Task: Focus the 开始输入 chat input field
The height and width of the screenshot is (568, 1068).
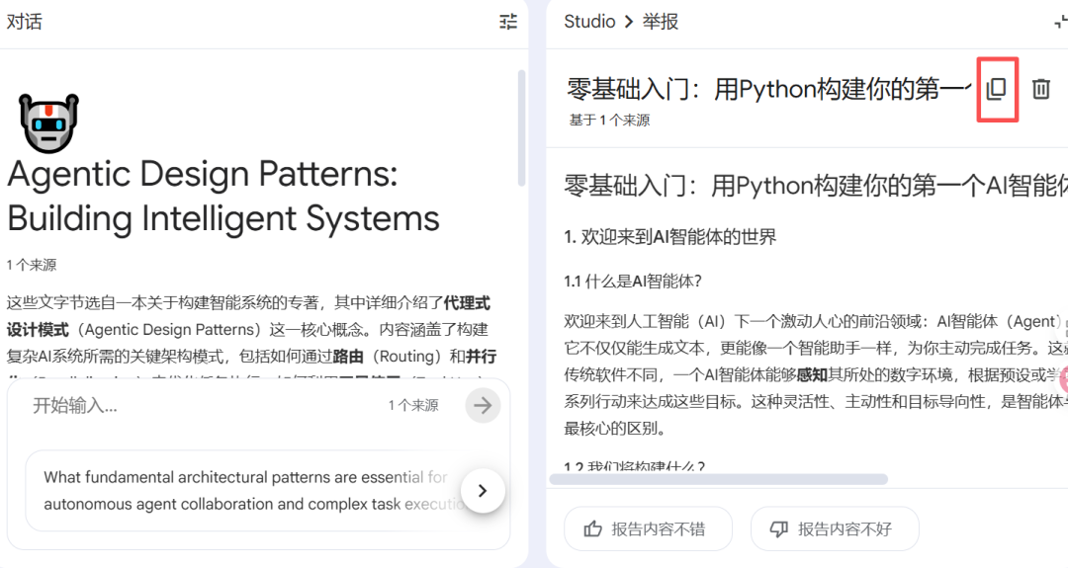Action: coord(198,405)
